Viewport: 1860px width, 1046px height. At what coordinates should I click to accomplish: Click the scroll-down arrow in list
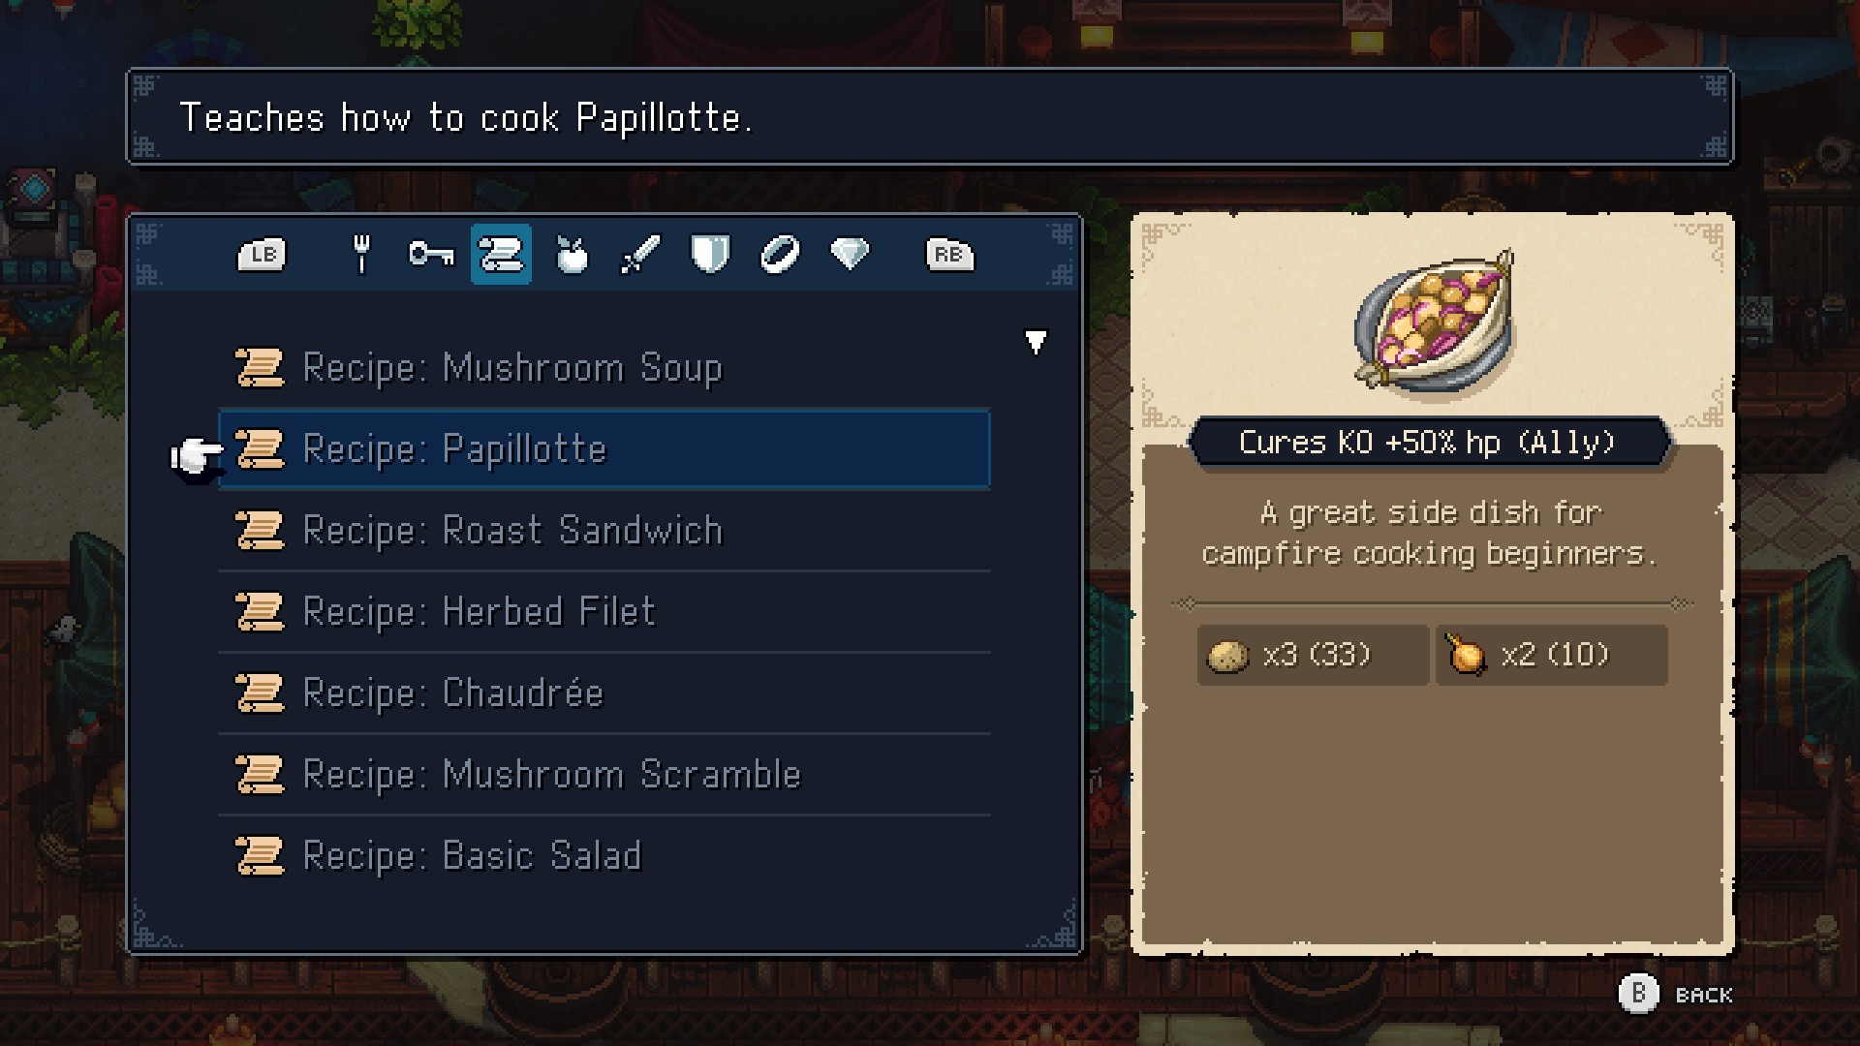point(1036,342)
